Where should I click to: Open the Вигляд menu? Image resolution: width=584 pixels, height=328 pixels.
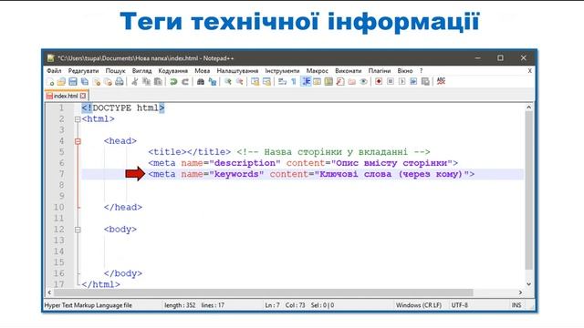pyautogui.click(x=141, y=71)
